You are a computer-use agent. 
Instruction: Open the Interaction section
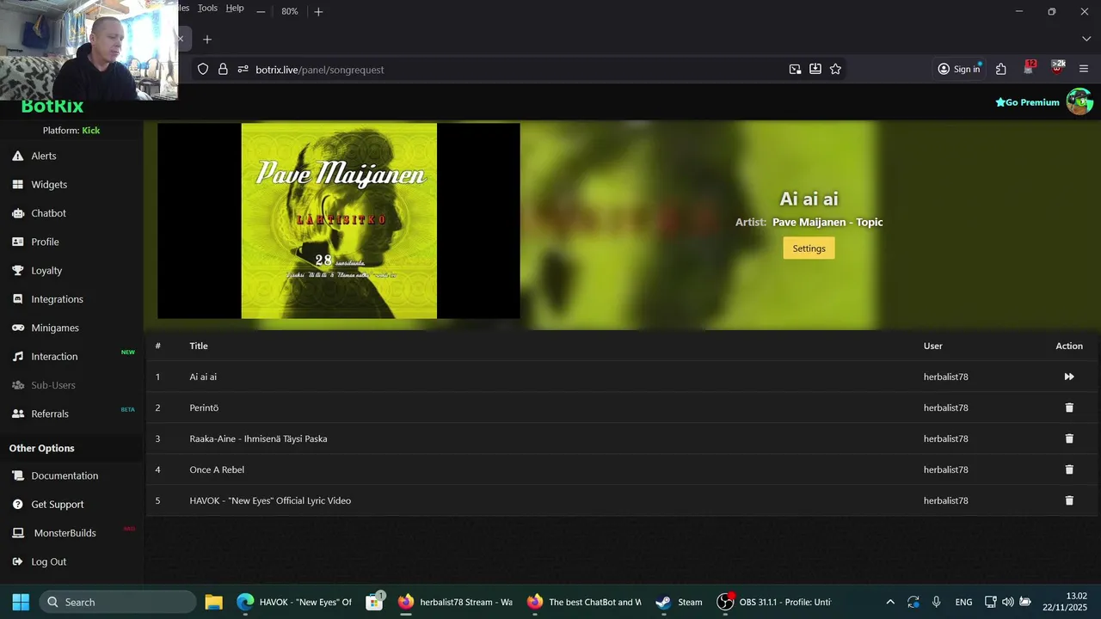pos(54,356)
